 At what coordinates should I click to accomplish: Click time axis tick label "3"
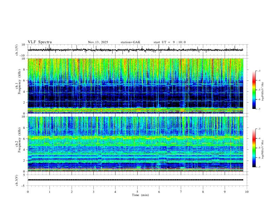(93, 192)
